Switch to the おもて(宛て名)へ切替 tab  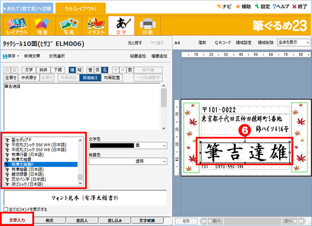[x=28, y=9]
